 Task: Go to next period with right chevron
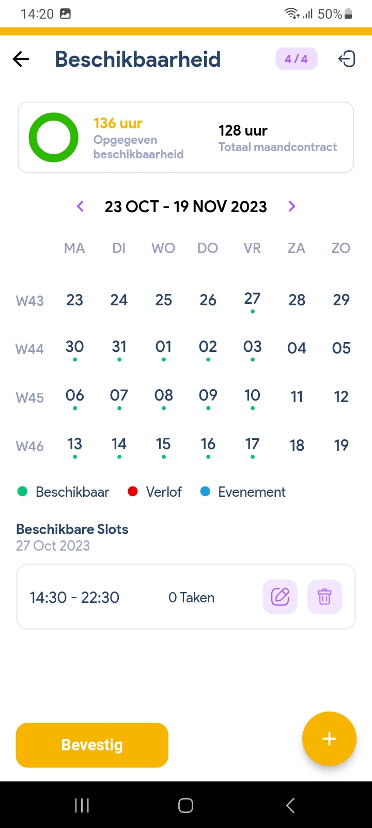tap(292, 206)
